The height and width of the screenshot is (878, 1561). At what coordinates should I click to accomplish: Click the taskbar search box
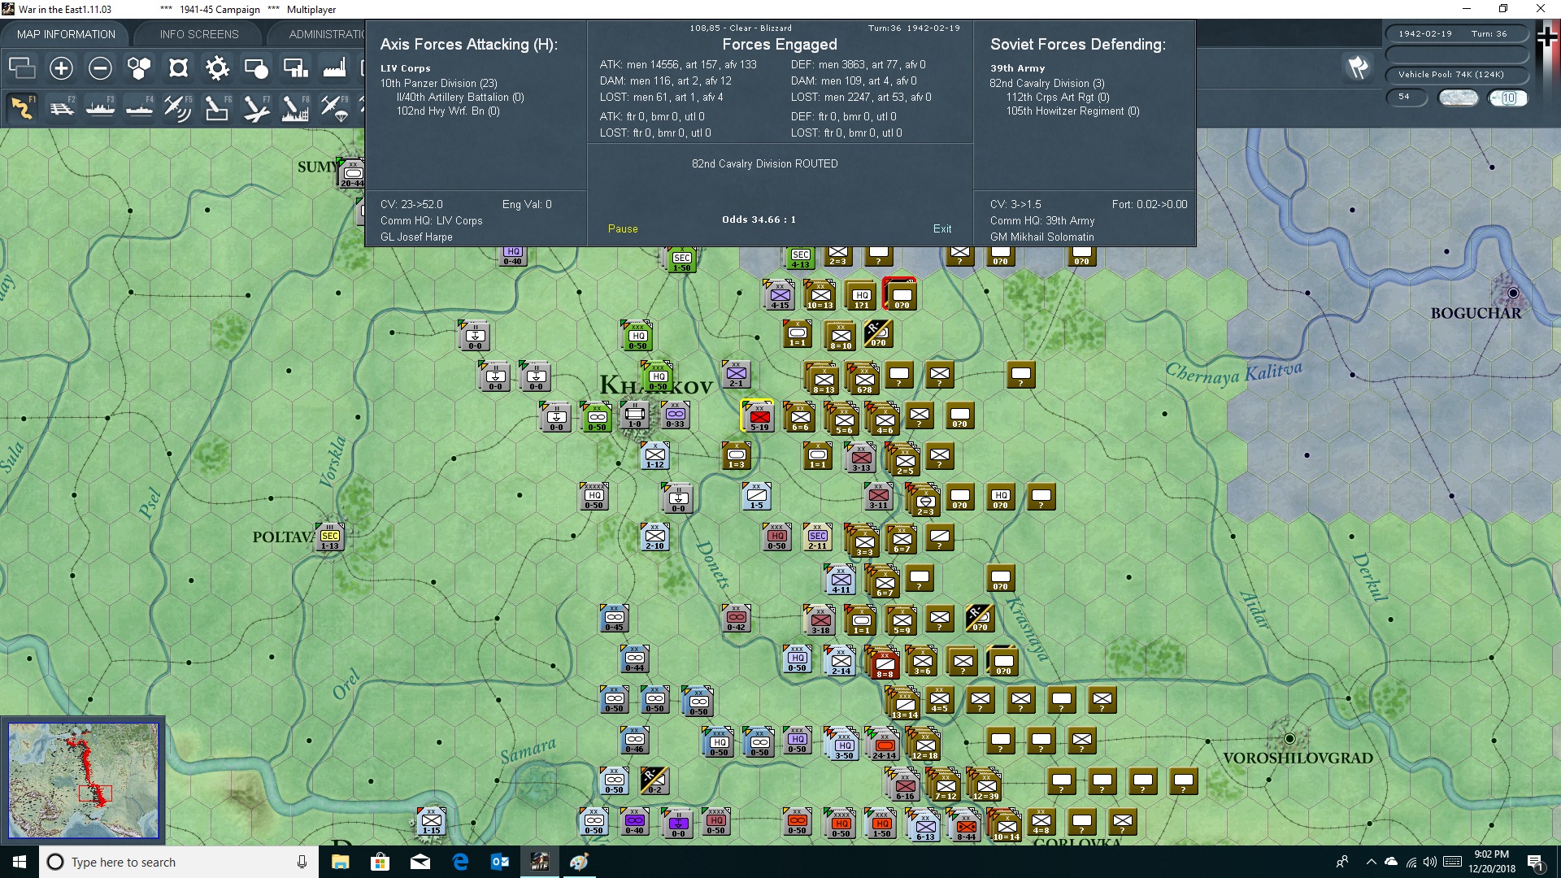tap(179, 862)
